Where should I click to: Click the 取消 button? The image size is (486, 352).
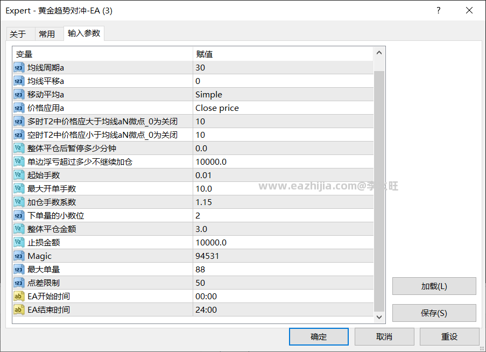click(x=384, y=336)
